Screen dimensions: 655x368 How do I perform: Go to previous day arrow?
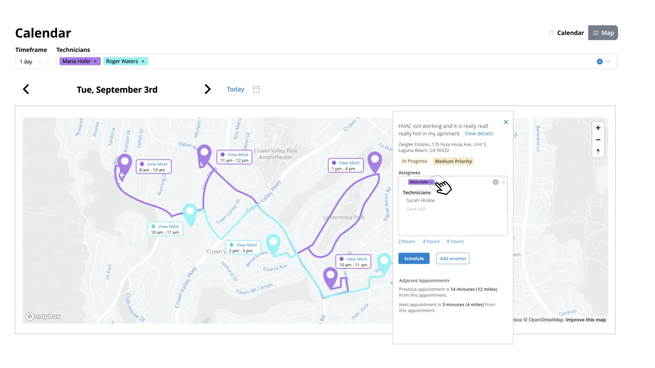26,89
